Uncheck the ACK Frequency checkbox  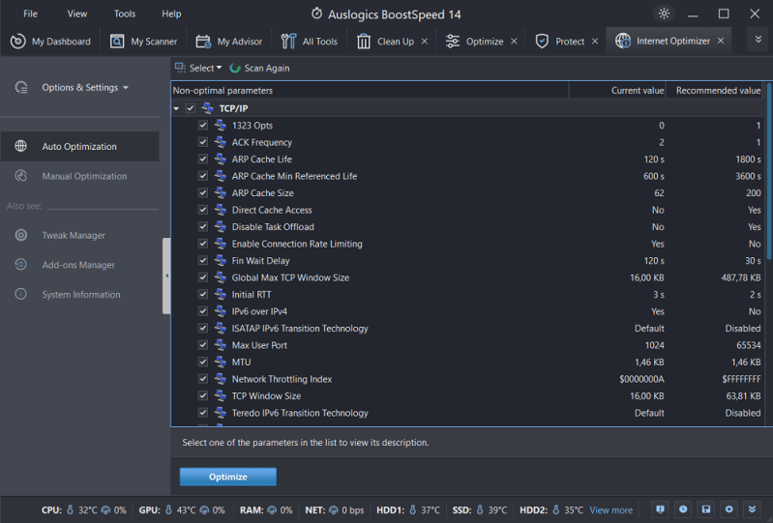pos(202,142)
